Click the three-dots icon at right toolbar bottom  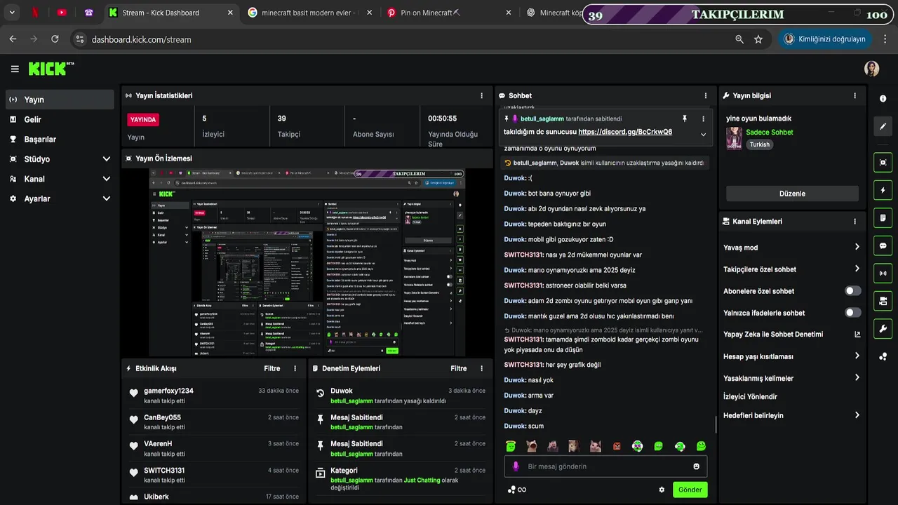click(883, 356)
